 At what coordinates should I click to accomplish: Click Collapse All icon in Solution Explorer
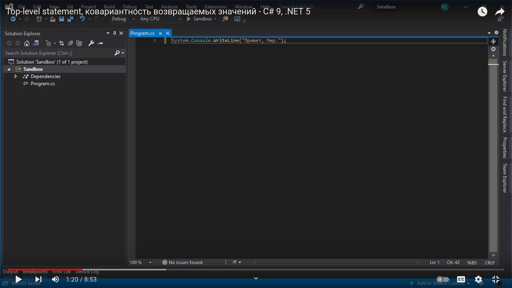point(70,43)
